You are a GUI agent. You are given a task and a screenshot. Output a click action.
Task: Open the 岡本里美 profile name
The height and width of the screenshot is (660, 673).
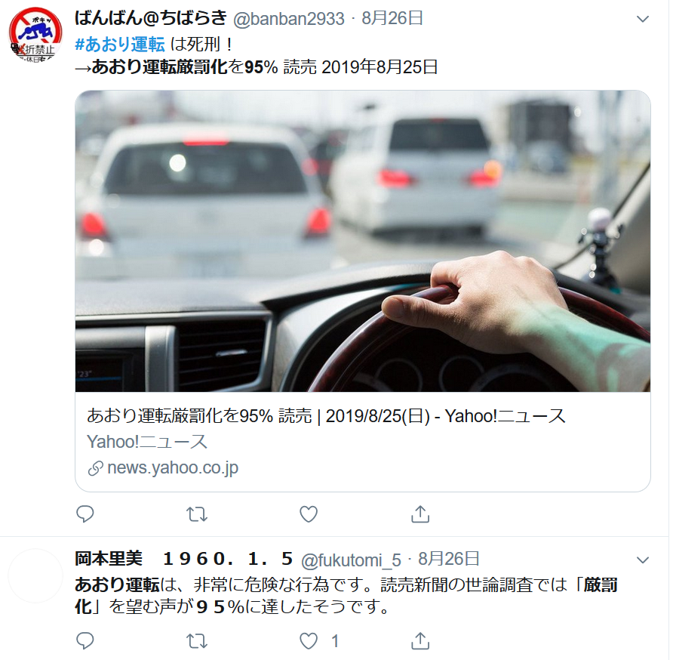tap(109, 559)
